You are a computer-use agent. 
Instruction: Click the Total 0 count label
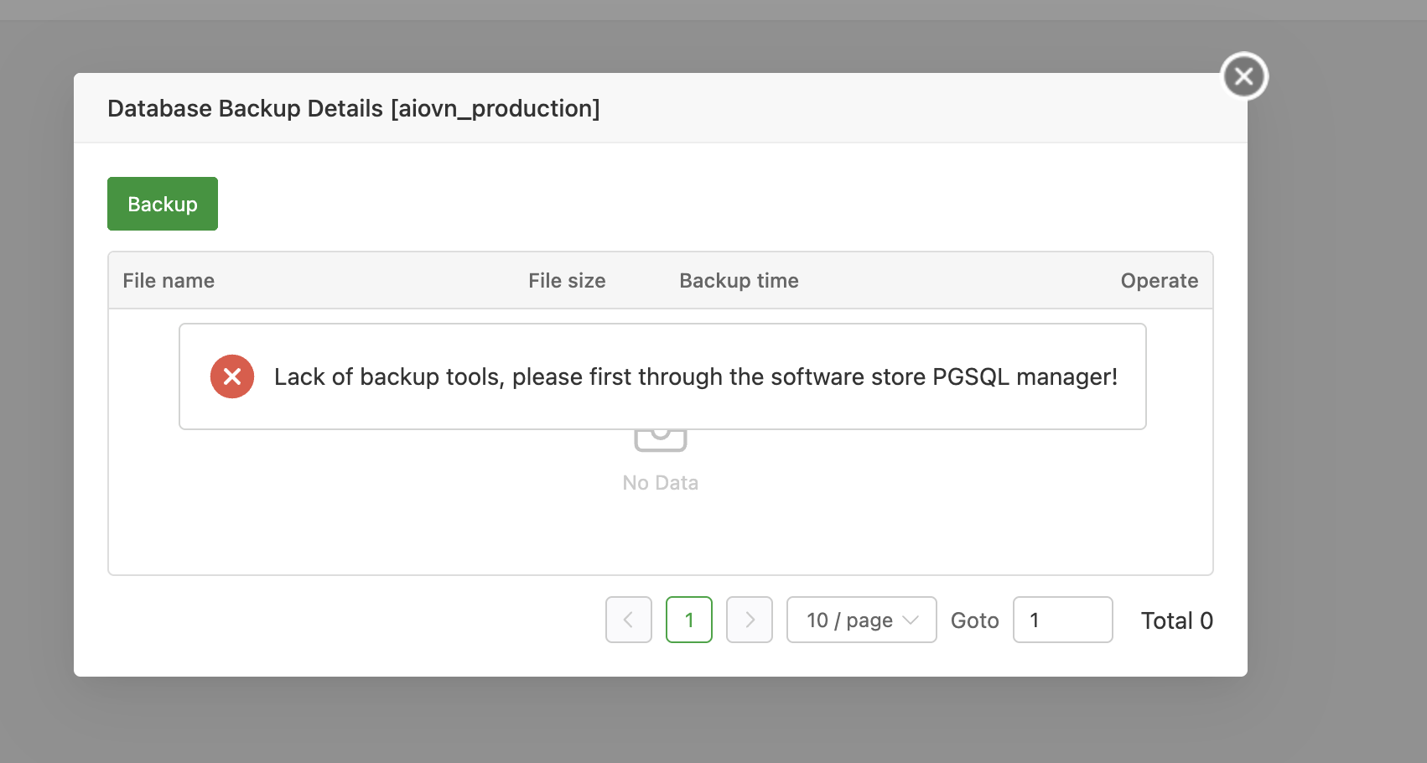point(1176,620)
